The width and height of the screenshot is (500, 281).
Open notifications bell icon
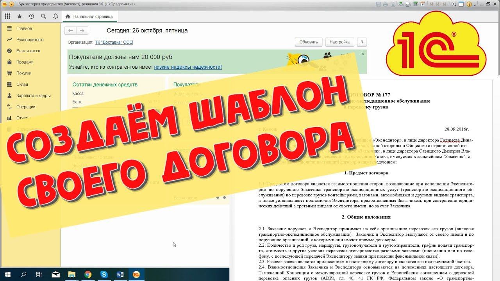(x=55, y=16)
